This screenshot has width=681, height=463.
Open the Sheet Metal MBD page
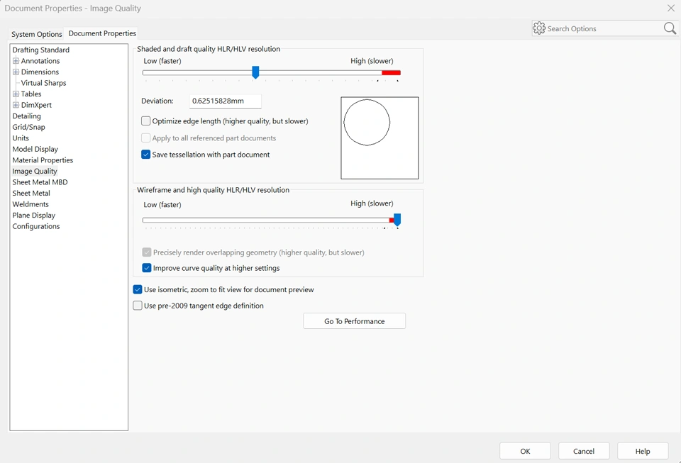tap(40, 182)
